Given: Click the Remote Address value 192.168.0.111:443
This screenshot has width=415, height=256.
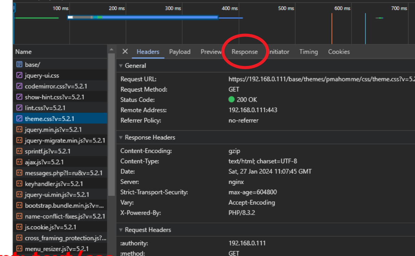Looking at the screenshot, I should pyautogui.click(x=253, y=110).
